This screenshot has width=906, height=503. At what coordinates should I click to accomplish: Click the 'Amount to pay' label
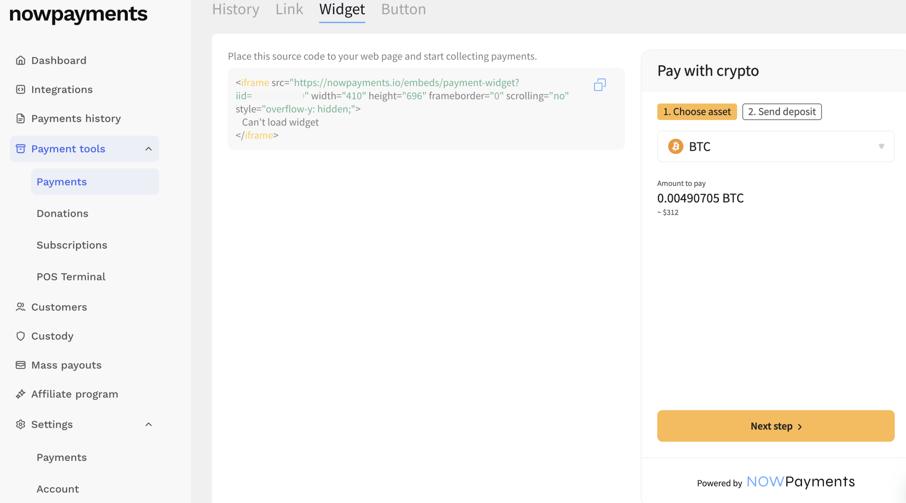tap(681, 183)
